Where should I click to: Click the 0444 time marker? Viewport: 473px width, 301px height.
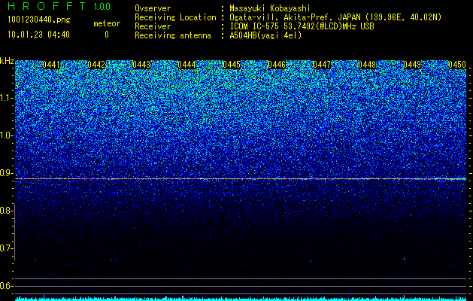(186, 65)
